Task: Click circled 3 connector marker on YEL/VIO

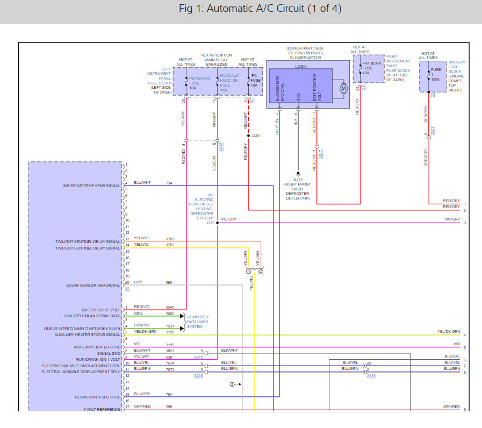Action: tap(248, 272)
